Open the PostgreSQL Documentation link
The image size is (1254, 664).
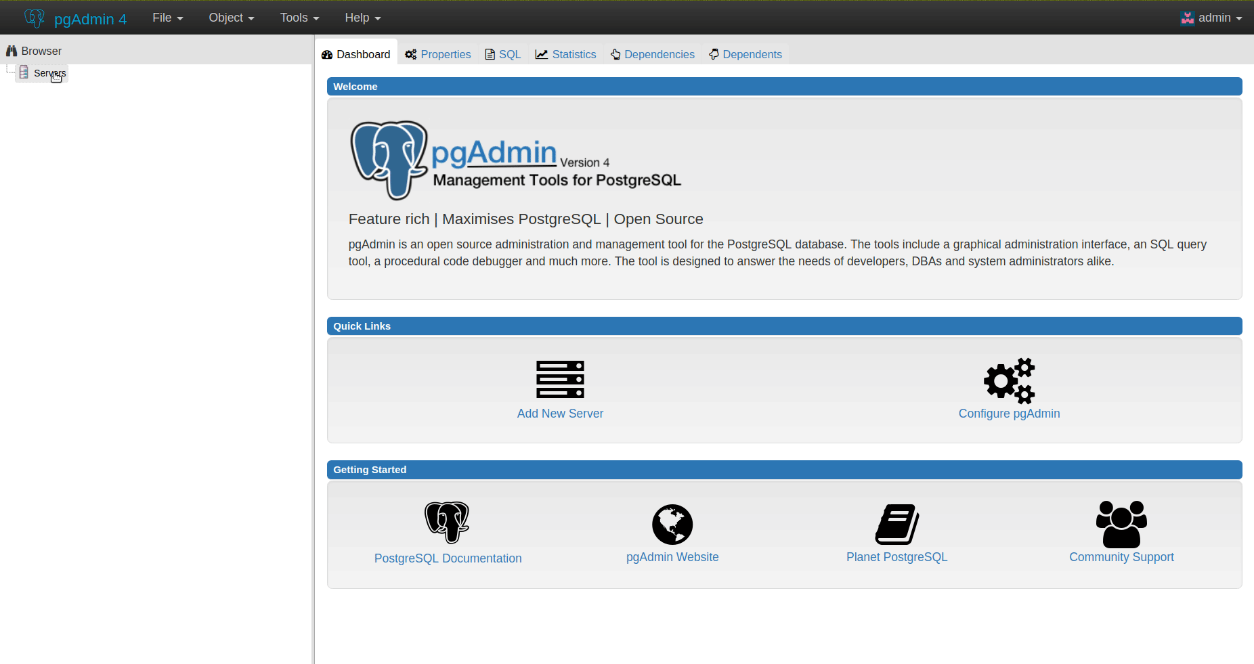click(x=448, y=558)
